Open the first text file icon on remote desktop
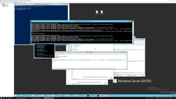The height and width of the screenshot is (99, 176). coord(97,12)
